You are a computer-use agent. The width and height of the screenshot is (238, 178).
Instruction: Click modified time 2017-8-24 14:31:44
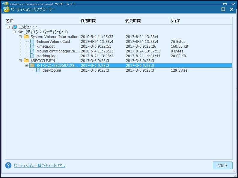click(x=143, y=56)
